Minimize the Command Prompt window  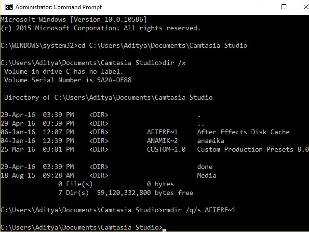point(261,7)
